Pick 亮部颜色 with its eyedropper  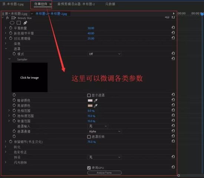click(96, 106)
